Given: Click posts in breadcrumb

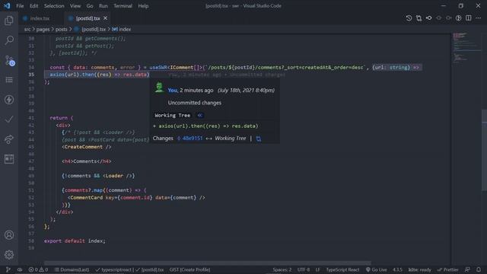Looking at the screenshot, I should [61, 29].
